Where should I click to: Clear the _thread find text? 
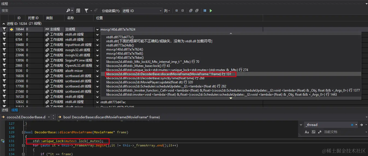(x=352, y=125)
